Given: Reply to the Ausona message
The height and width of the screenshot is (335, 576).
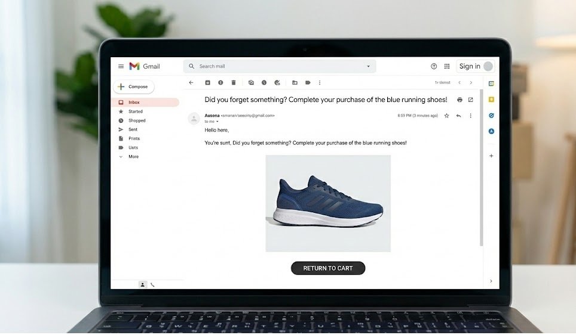Looking at the screenshot, I should [458, 116].
